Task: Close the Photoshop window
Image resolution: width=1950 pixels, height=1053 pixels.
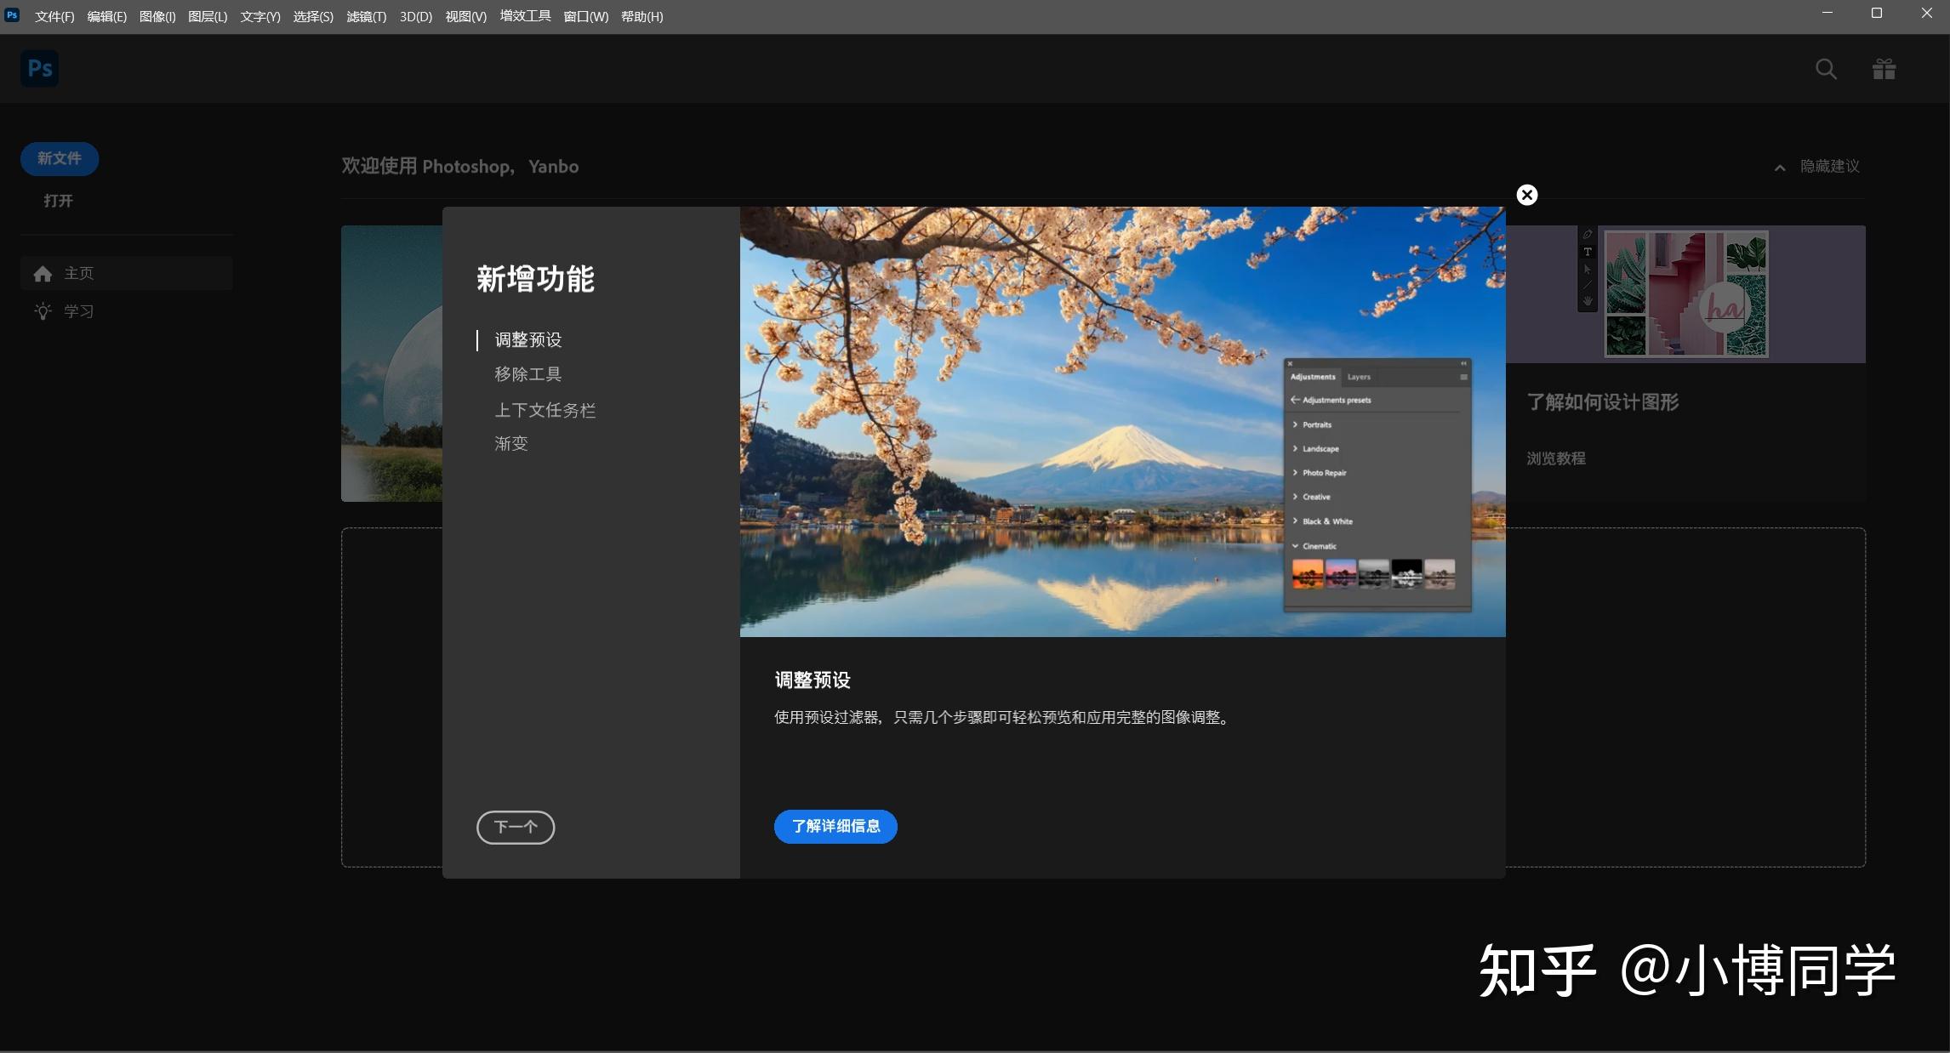Action: (x=1926, y=14)
